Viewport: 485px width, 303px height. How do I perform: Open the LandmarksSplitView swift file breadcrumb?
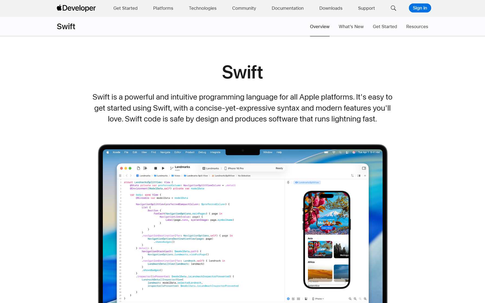click(223, 176)
